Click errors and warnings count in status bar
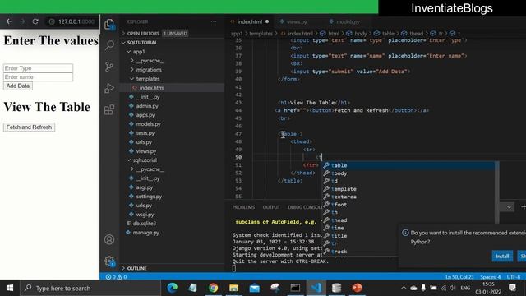This screenshot has height=296, width=526. (116, 277)
